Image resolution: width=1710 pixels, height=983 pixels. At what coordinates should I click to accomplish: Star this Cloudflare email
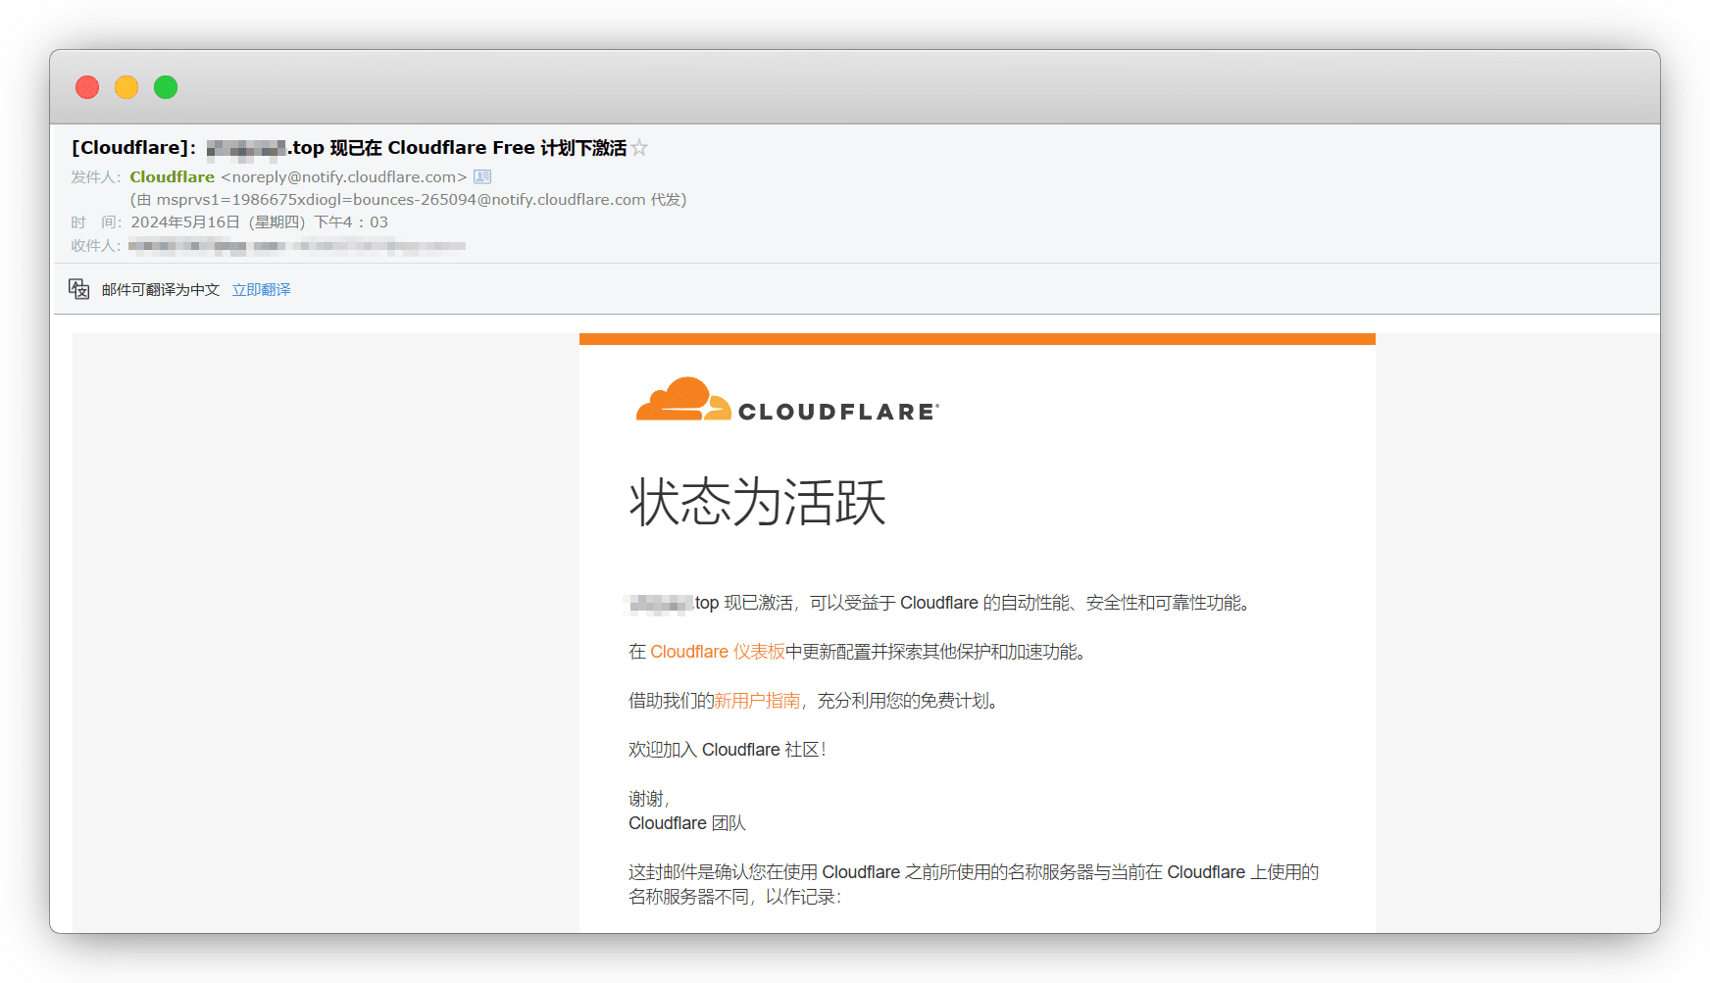point(639,148)
